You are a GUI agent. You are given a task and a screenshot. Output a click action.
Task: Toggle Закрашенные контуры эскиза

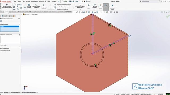pyautogui.click(x=112, y=7)
